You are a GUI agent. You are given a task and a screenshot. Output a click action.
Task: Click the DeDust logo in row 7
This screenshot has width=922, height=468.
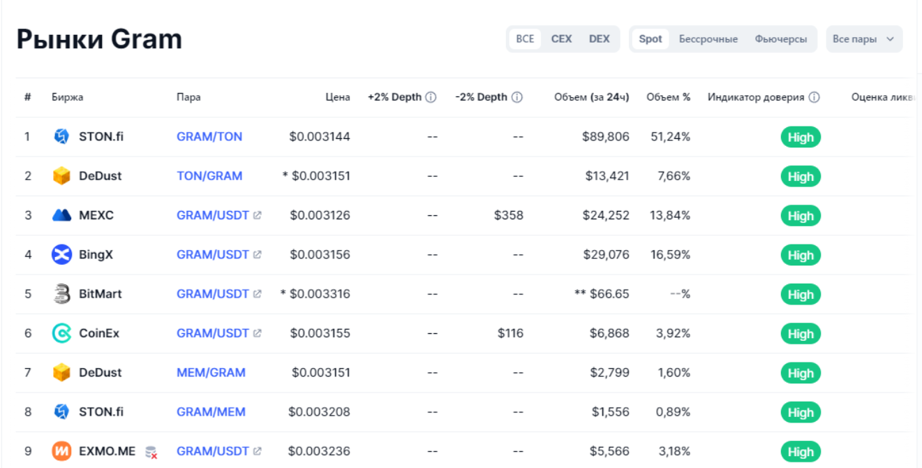(x=61, y=372)
